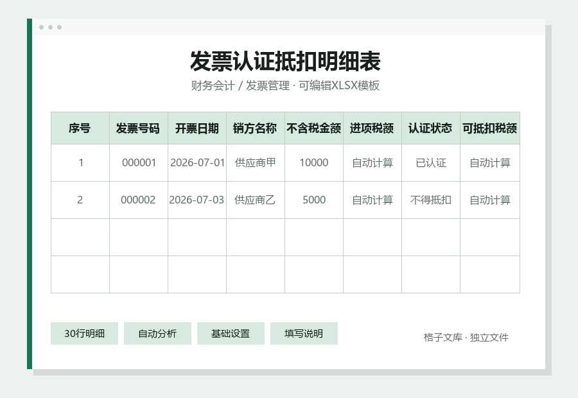The image size is (578, 398).
Task: Click the 不得抵扣 status cell
Action: tap(431, 200)
